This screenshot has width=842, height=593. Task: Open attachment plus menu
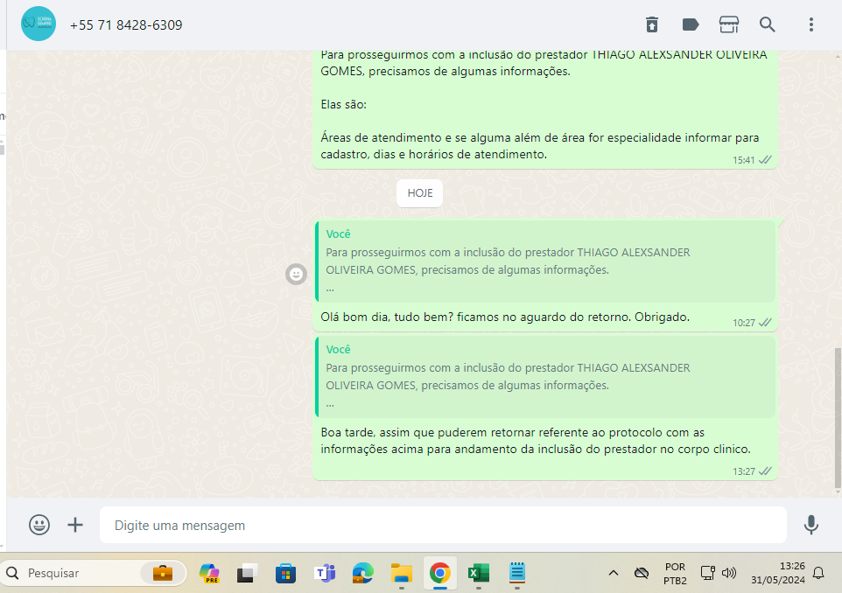pos(75,524)
